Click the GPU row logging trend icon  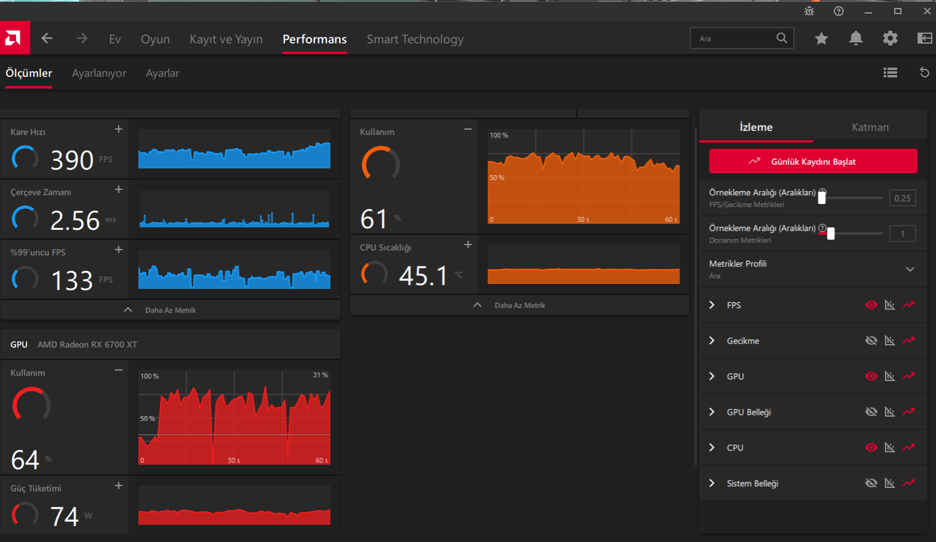point(909,376)
